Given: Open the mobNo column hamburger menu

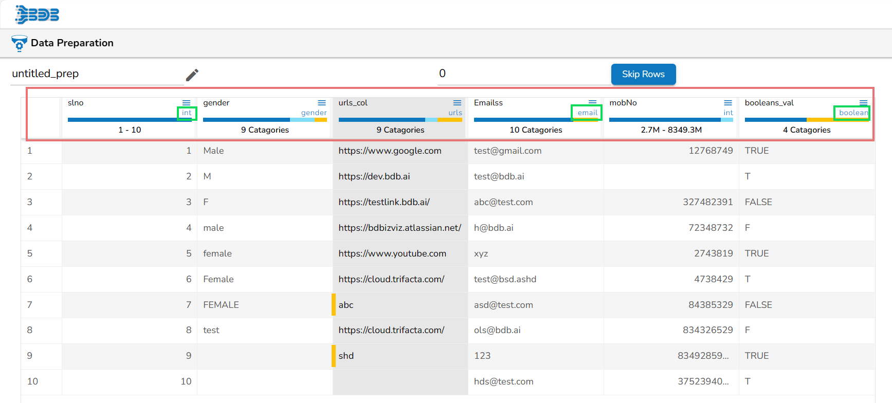Looking at the screenshot, I should click(x=728, y=103).
